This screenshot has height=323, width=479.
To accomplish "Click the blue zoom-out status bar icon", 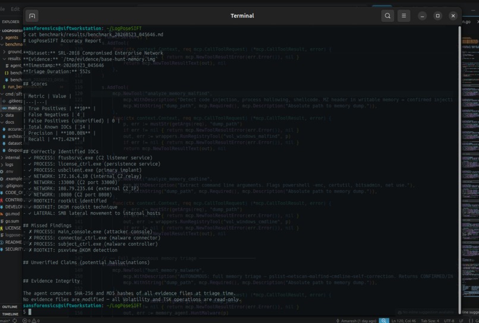I will [384, 321].
